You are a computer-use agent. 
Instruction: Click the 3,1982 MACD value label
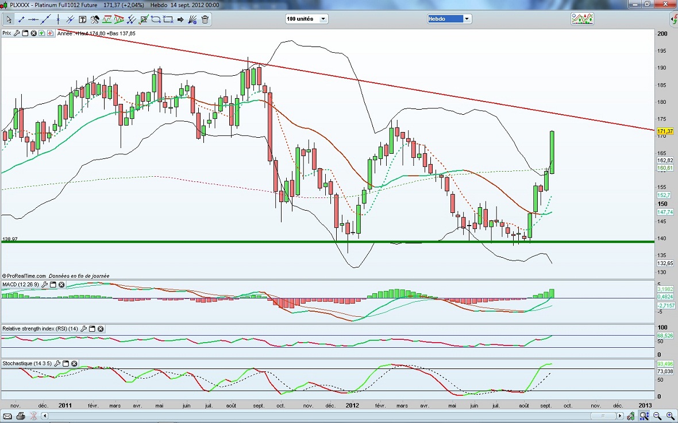point(665,289)
